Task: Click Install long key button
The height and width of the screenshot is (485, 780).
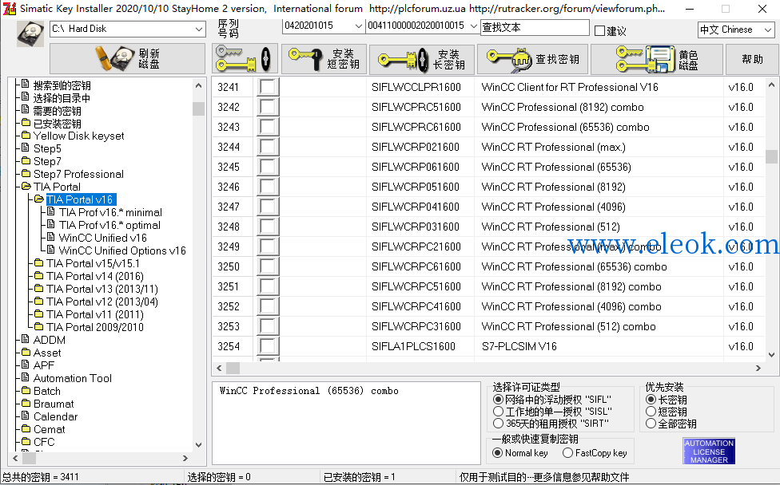Action: click(422, 59)
